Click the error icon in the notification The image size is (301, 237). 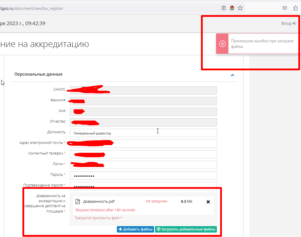point(223,44)
